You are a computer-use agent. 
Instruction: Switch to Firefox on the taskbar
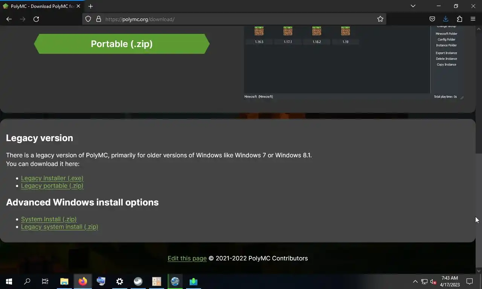83,281
